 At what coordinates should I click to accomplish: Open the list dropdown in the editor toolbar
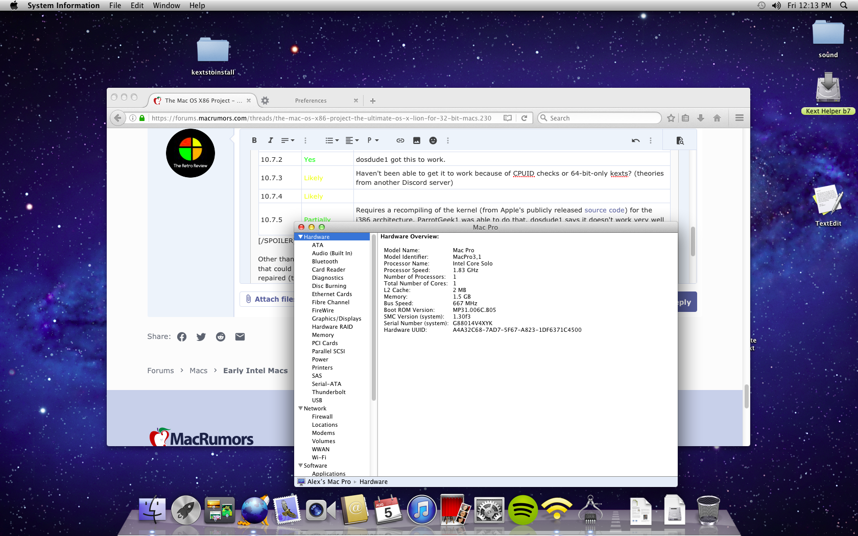(x=332, y=140)
